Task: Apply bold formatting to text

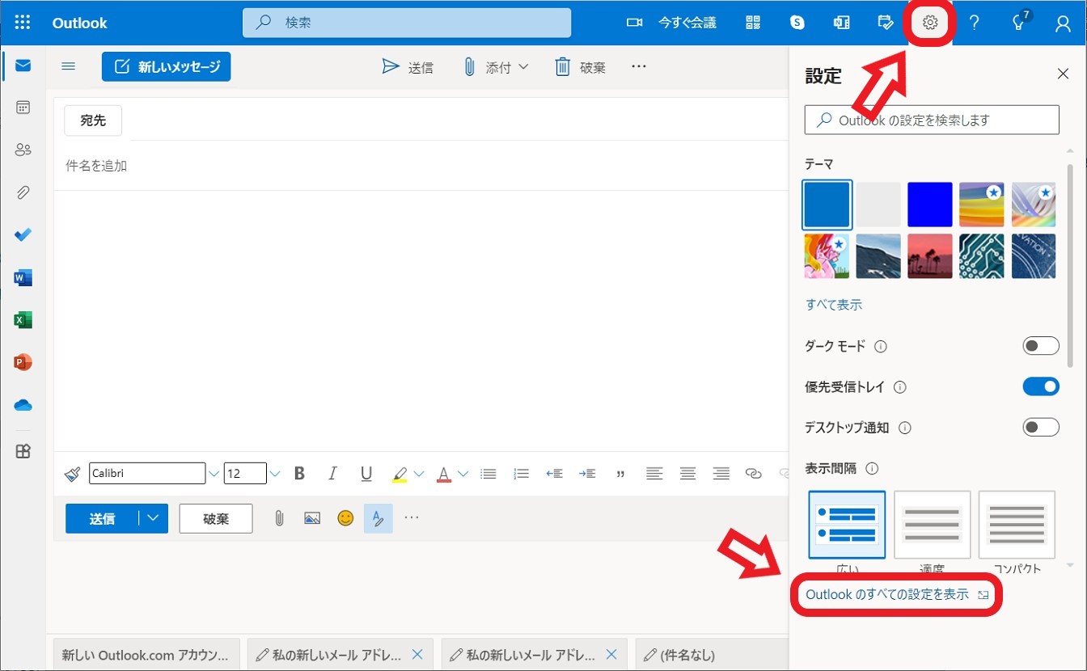Action: tap(299, 474)
